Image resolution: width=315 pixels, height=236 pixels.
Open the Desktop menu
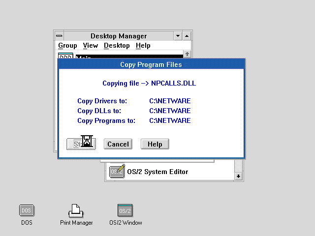tap(117, 46)
